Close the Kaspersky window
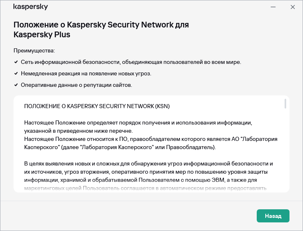 (293, 7)
